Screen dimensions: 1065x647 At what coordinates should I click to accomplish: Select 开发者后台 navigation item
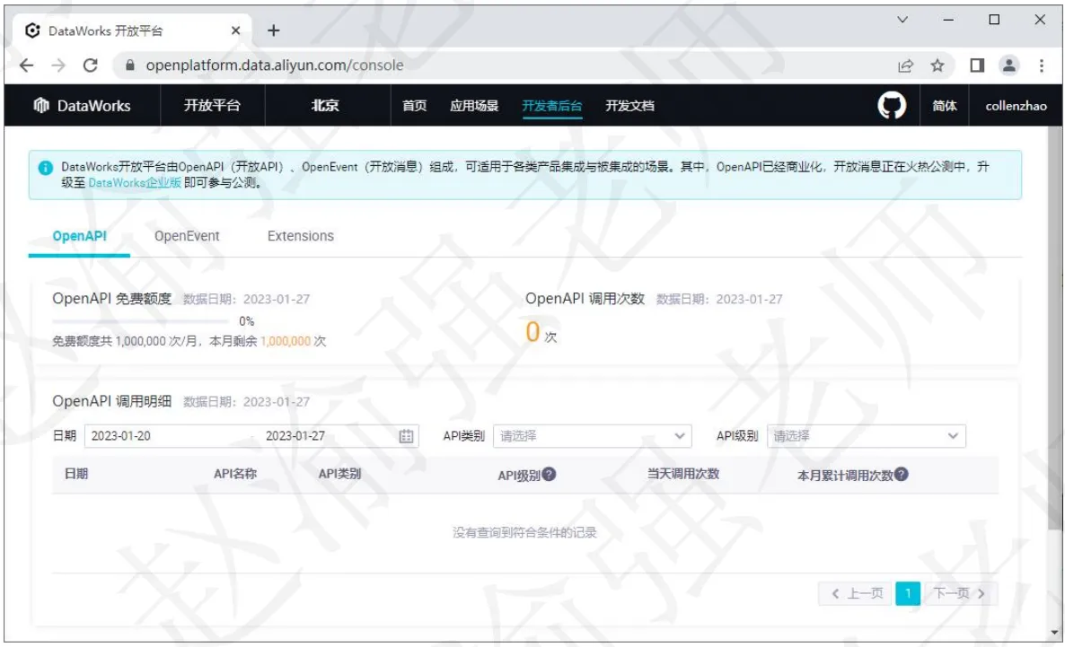[x=551, y=105]
